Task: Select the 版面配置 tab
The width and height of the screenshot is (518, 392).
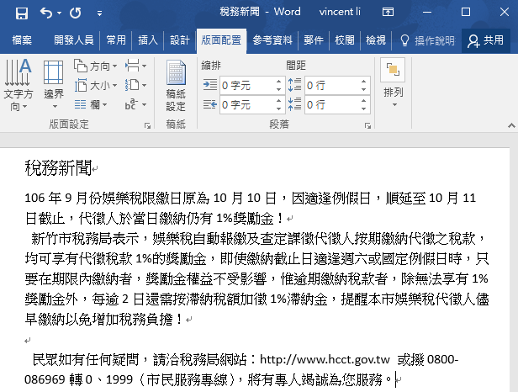Action: pos(221,40)
